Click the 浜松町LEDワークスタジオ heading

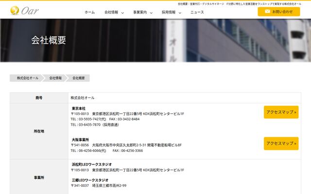[92, 164]
